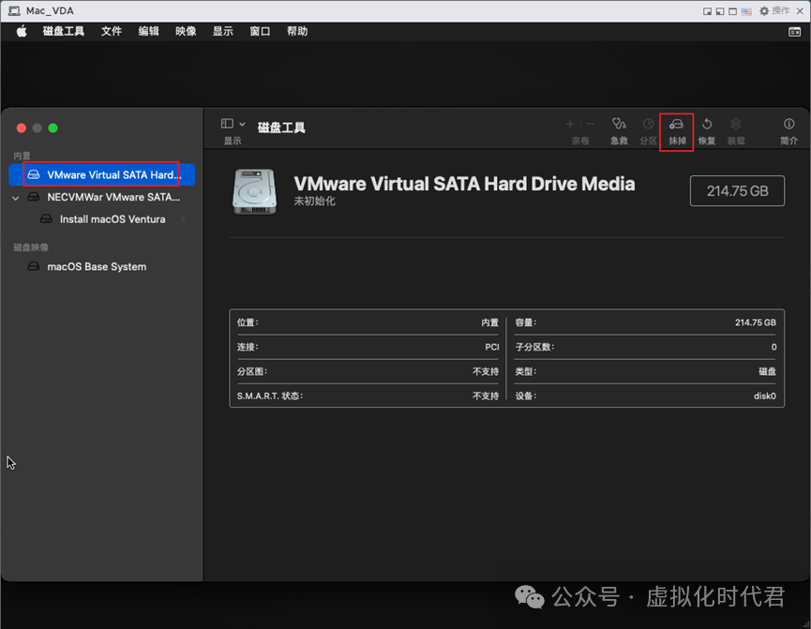The image size is (811, 629).
Task: Click the 214.75 GB capacity value in table
Action: click(x=755, y=322)
